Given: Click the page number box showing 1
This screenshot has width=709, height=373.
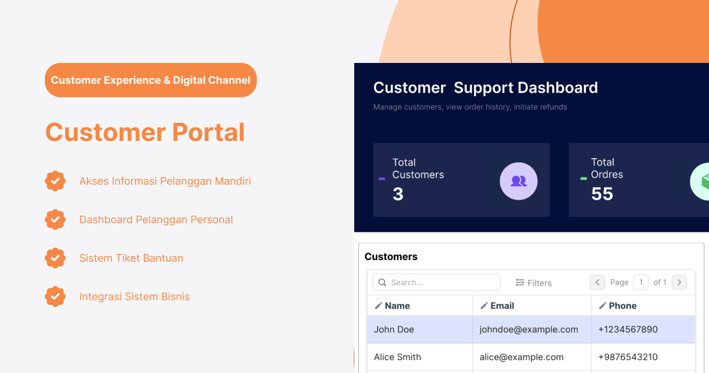Looking at the screenshot, I should pos(641,282).
